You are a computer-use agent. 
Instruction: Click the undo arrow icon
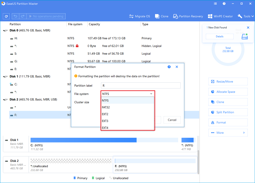(15, 16)
